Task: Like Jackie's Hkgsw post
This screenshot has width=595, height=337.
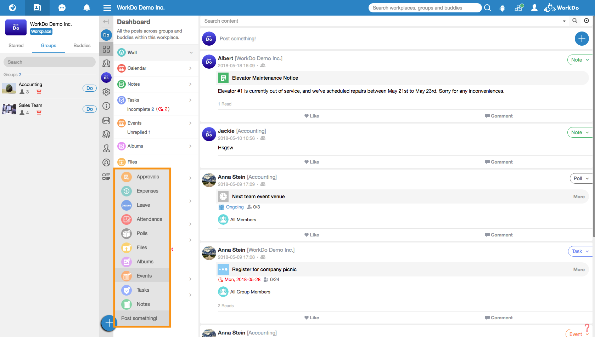Action: pyautogui.click(x=312, y=162)
